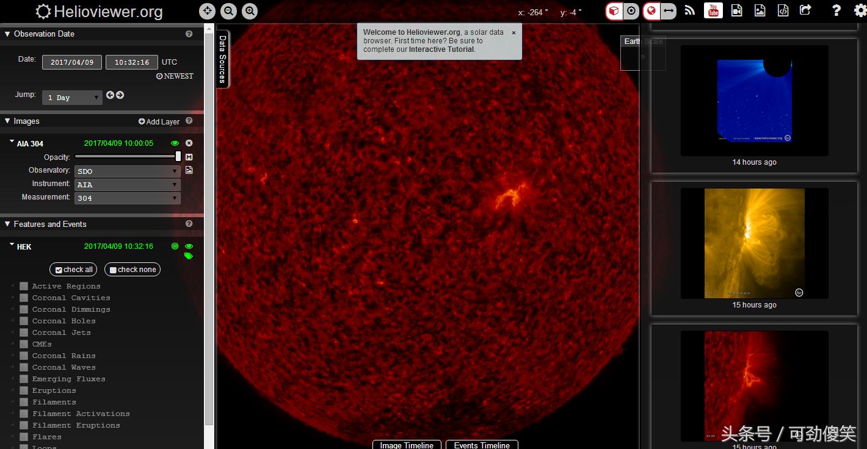Remove the AIA 304 layer
The image size is (867, 449).
click(x=189, y=143)
